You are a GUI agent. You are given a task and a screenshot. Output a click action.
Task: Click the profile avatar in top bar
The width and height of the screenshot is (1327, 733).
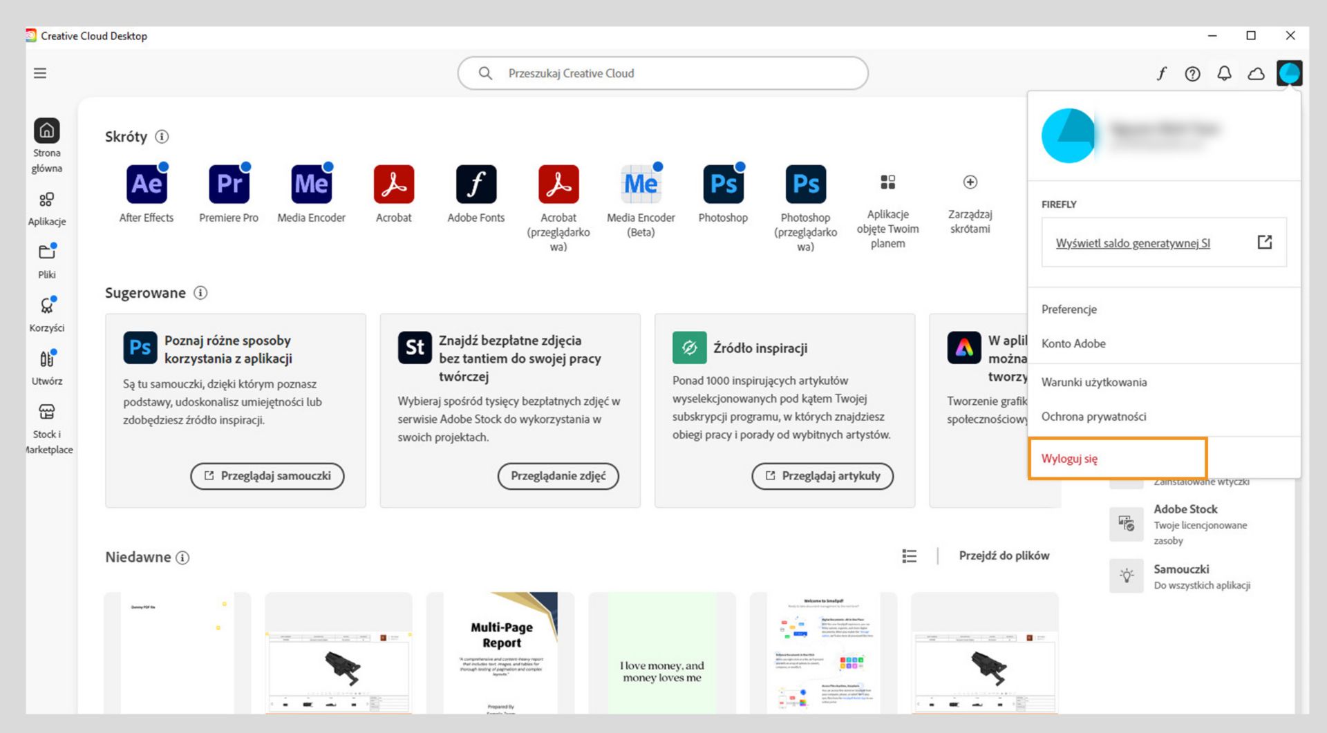pos(1290,73)
